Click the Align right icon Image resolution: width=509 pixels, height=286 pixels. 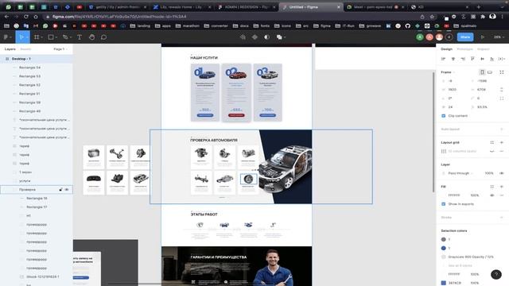pyautogui.click(x=463, y=59)
